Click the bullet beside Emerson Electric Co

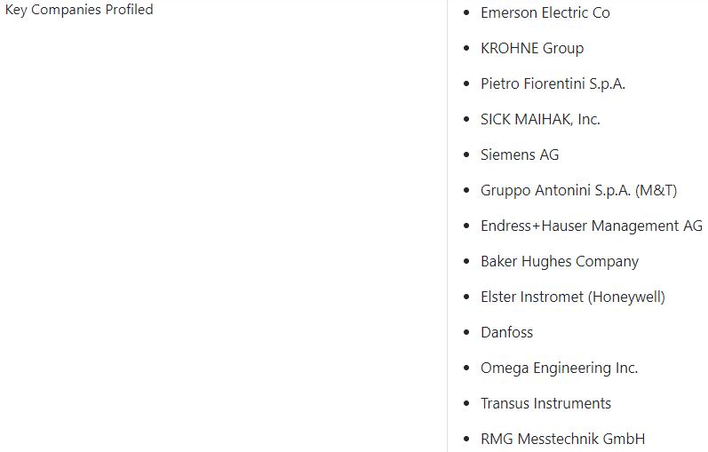(x=466, y=12)
